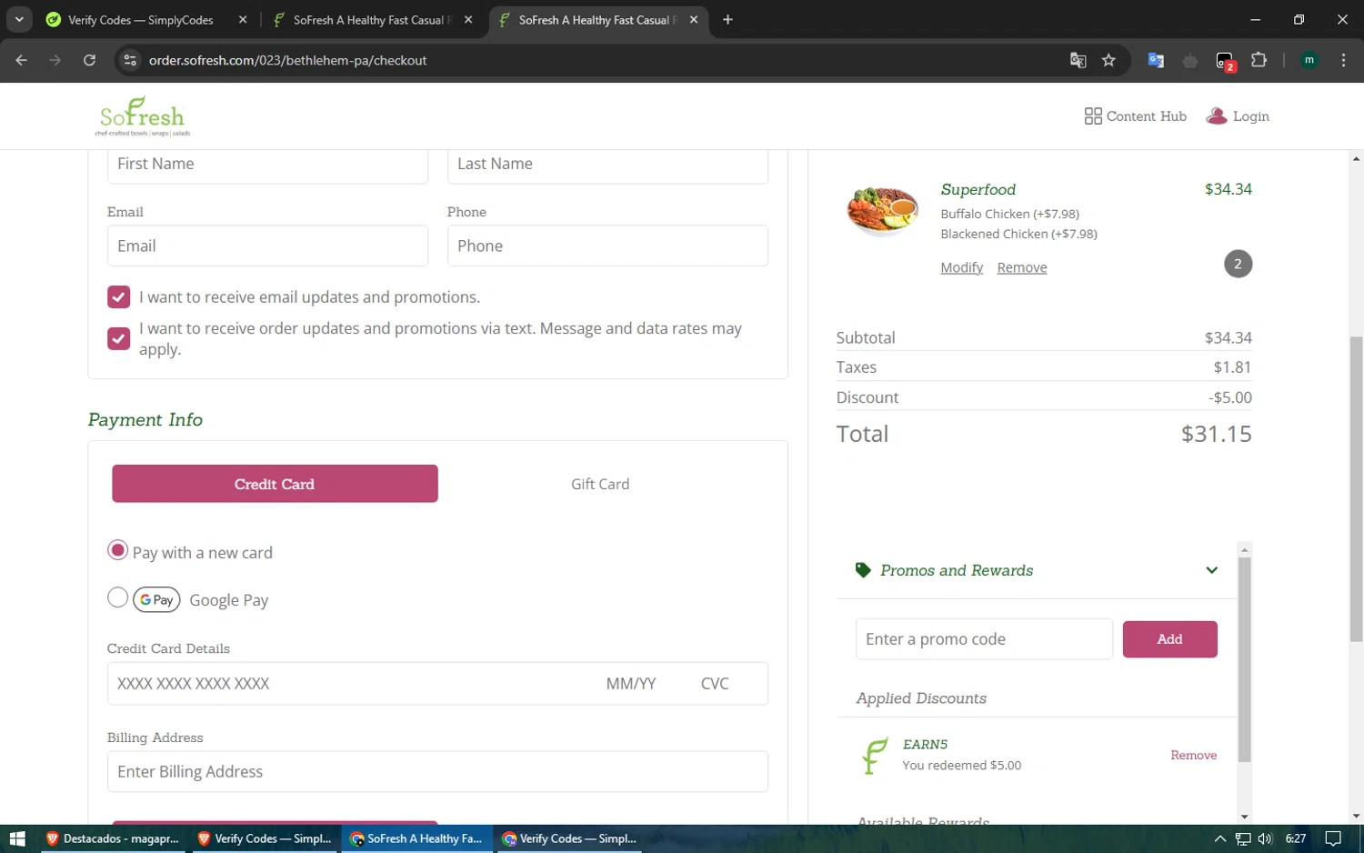Click the taskbar network icon
Screen dimensions: 1364x853
click(1242, 838)
